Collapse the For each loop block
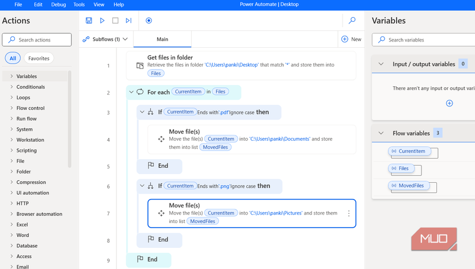Viewport: 475px width, 269px height. tap(131, 92)
